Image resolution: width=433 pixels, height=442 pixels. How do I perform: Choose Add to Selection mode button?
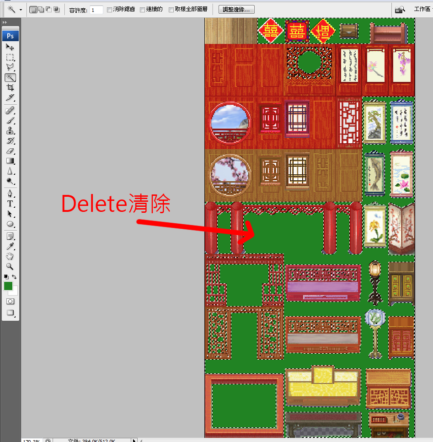[x=41, y=10]
